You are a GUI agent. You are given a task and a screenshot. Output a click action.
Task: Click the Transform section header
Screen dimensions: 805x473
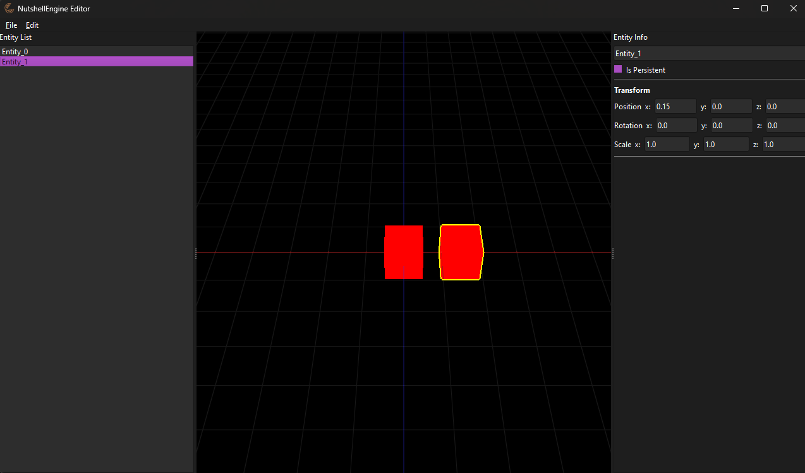[632, 90]
